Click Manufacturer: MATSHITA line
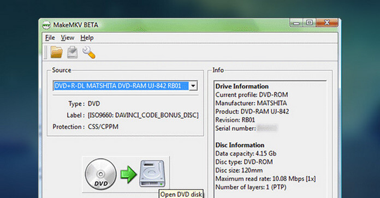380x198 pixels. pyautogui.click(x=251, y=103)
